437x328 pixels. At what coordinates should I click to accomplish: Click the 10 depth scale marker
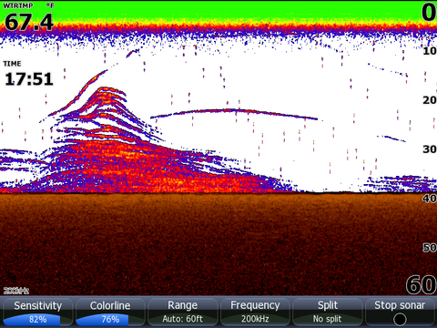pos(430,51)
